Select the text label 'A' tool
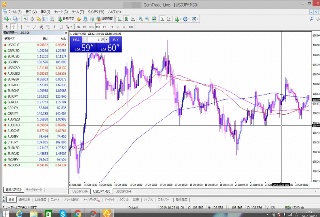Viewport: 320px width, 217px height. click(x=54, y=27)
